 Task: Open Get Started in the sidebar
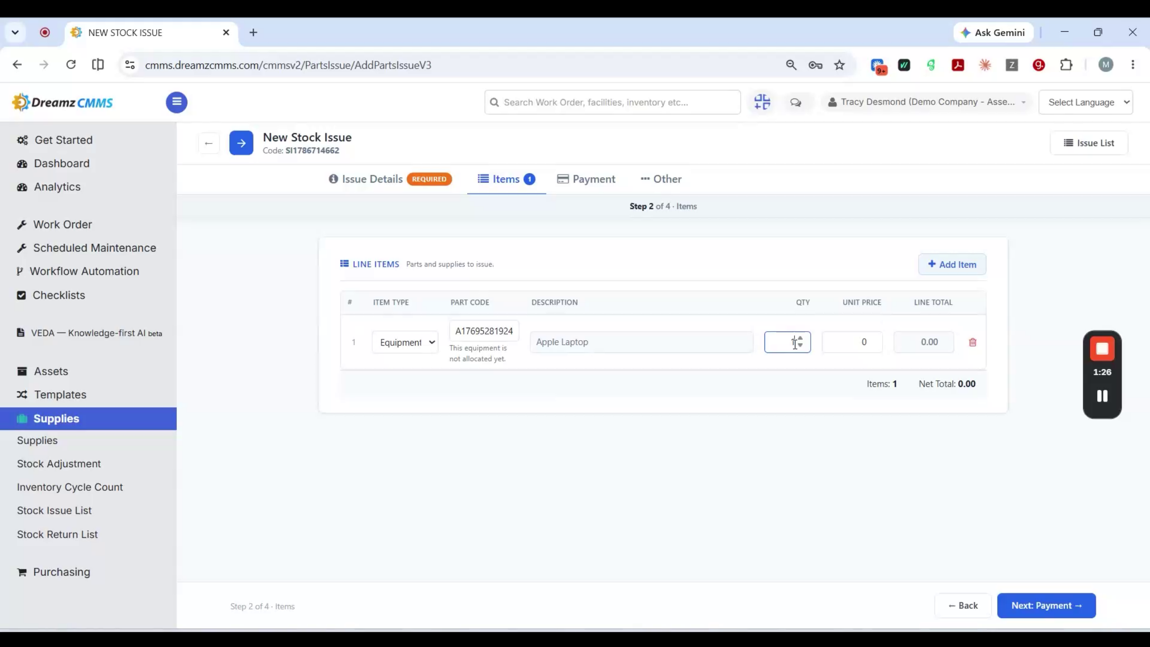click(55, 140)
